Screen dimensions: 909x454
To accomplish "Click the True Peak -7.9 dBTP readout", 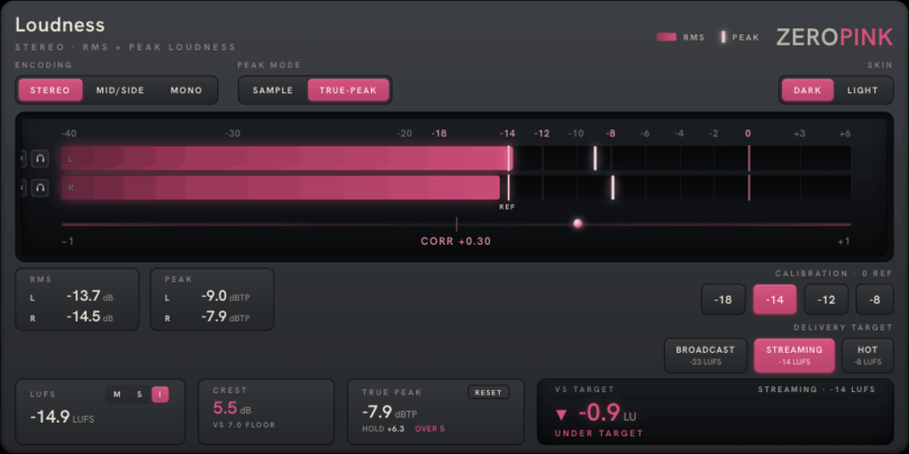I will (x=390, y=413).
